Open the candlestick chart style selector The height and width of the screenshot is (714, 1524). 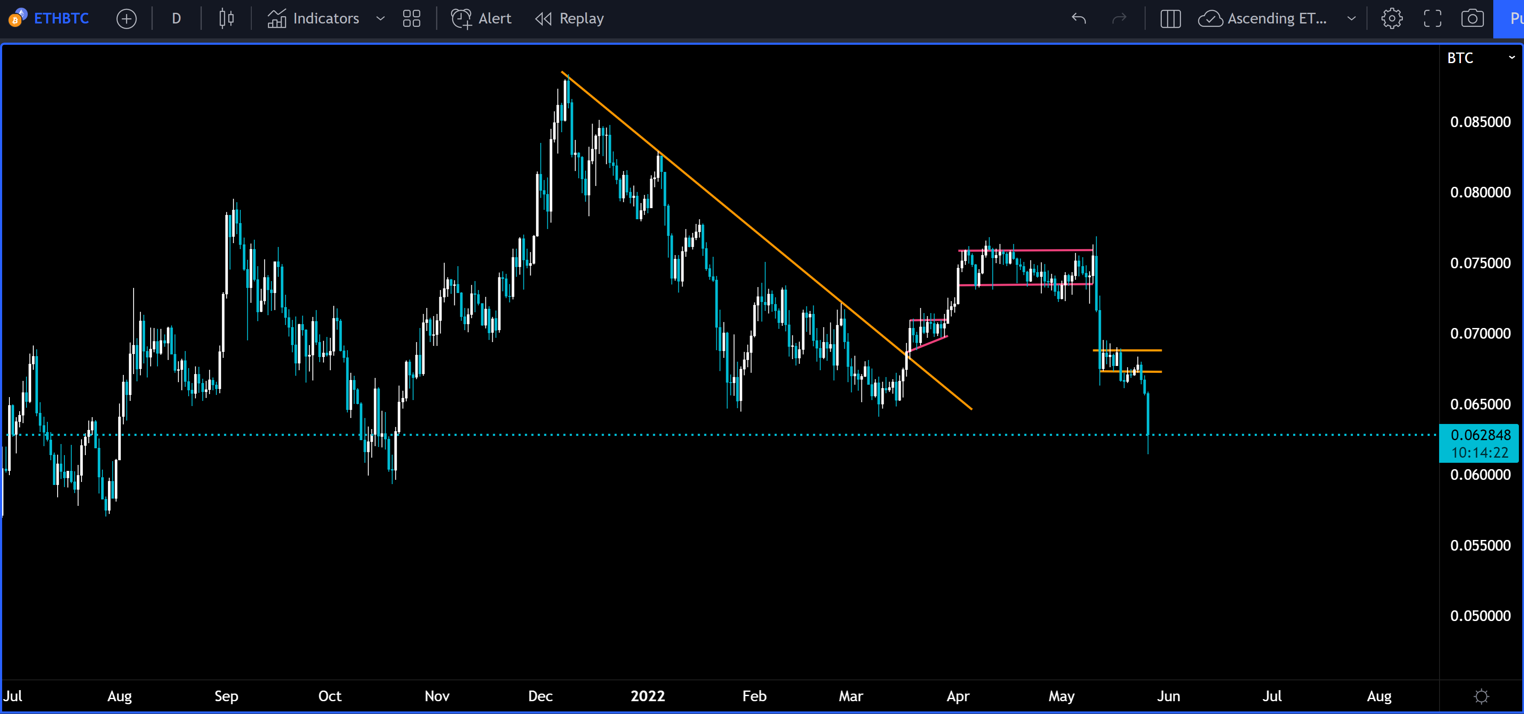(226, 18)
